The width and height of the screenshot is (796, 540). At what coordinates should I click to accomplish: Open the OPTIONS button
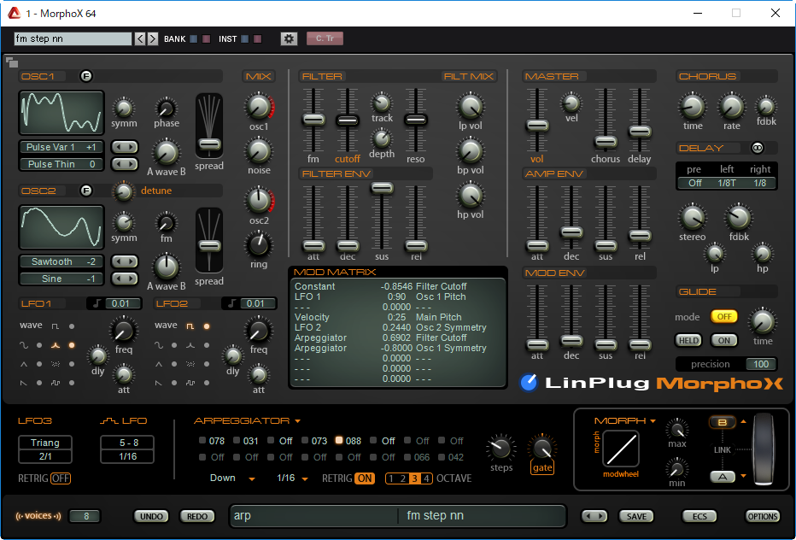[763, 516]
